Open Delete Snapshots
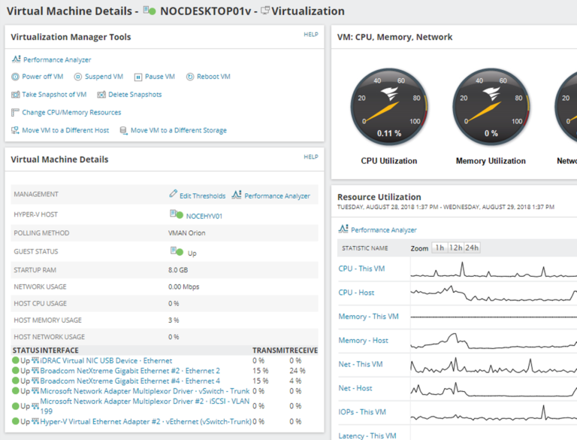Screen dimensions: 577x440 tap(134, 95)
